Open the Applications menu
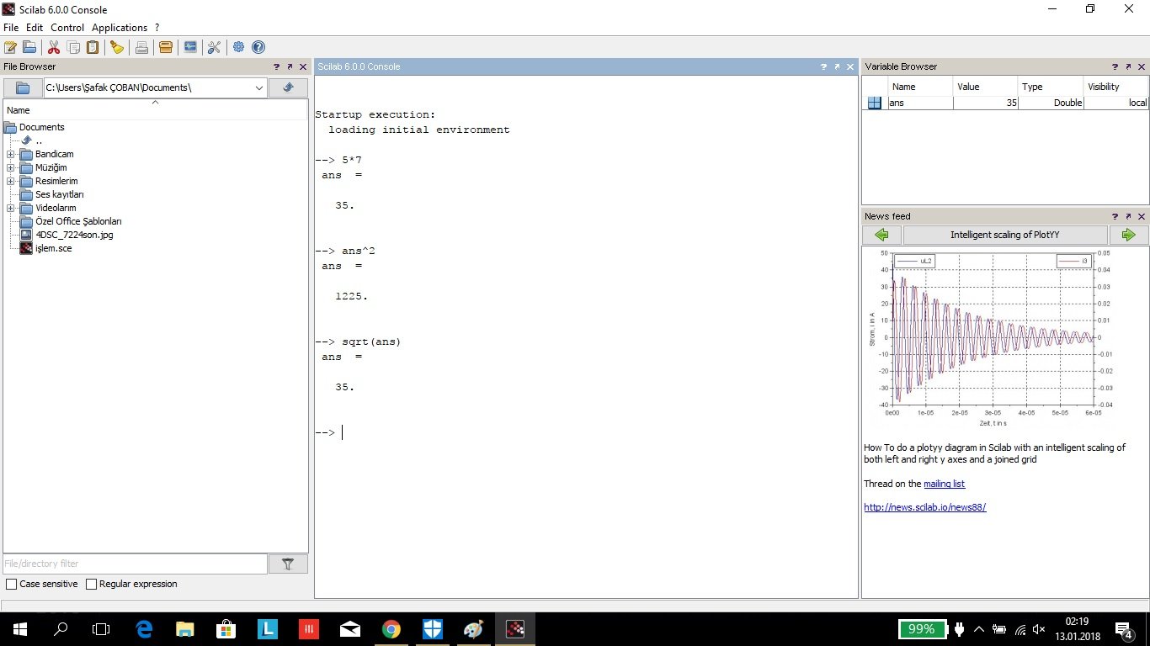 pyautogui.click(x=120, y=28)
